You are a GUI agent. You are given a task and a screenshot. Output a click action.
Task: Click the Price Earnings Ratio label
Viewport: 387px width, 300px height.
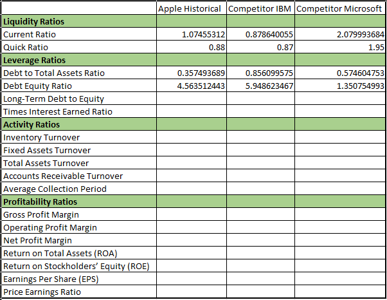42,292
